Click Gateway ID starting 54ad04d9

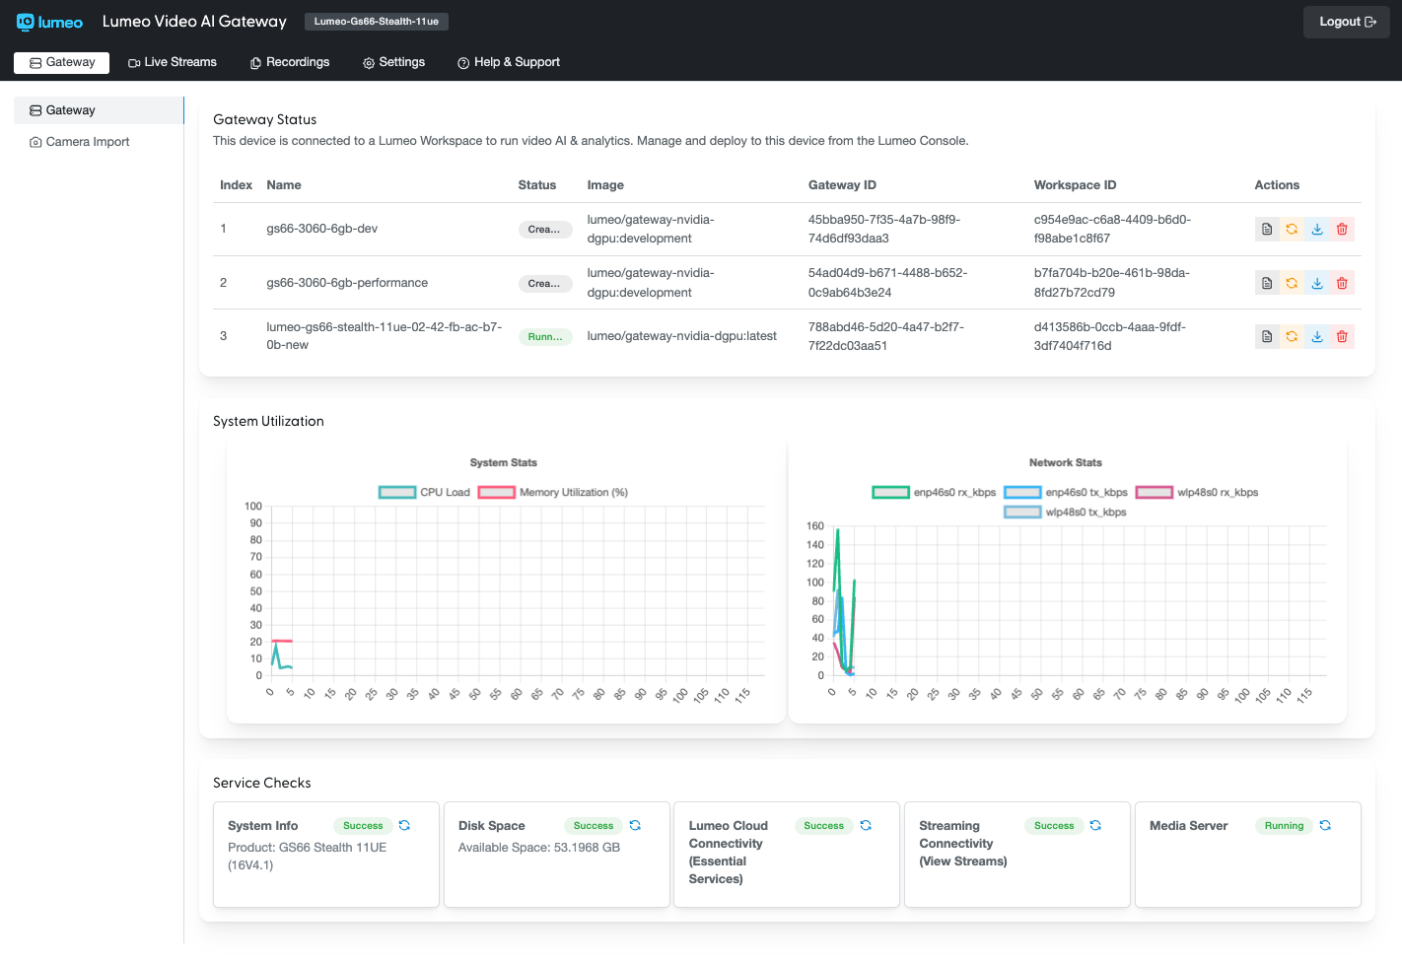point(888,283)
